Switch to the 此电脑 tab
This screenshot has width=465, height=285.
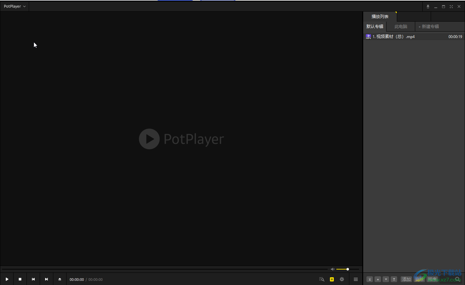tap(401, 26)
